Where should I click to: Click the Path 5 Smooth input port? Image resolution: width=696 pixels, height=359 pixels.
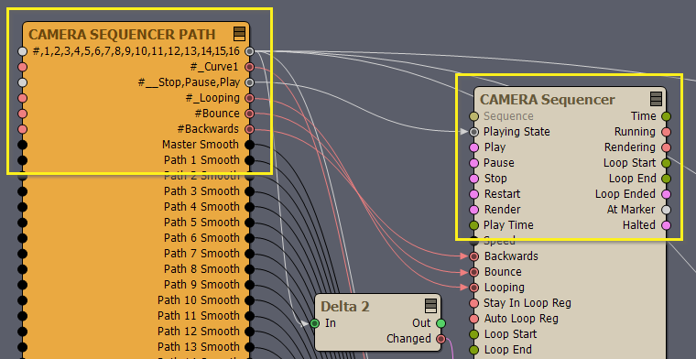click(22, 223)
